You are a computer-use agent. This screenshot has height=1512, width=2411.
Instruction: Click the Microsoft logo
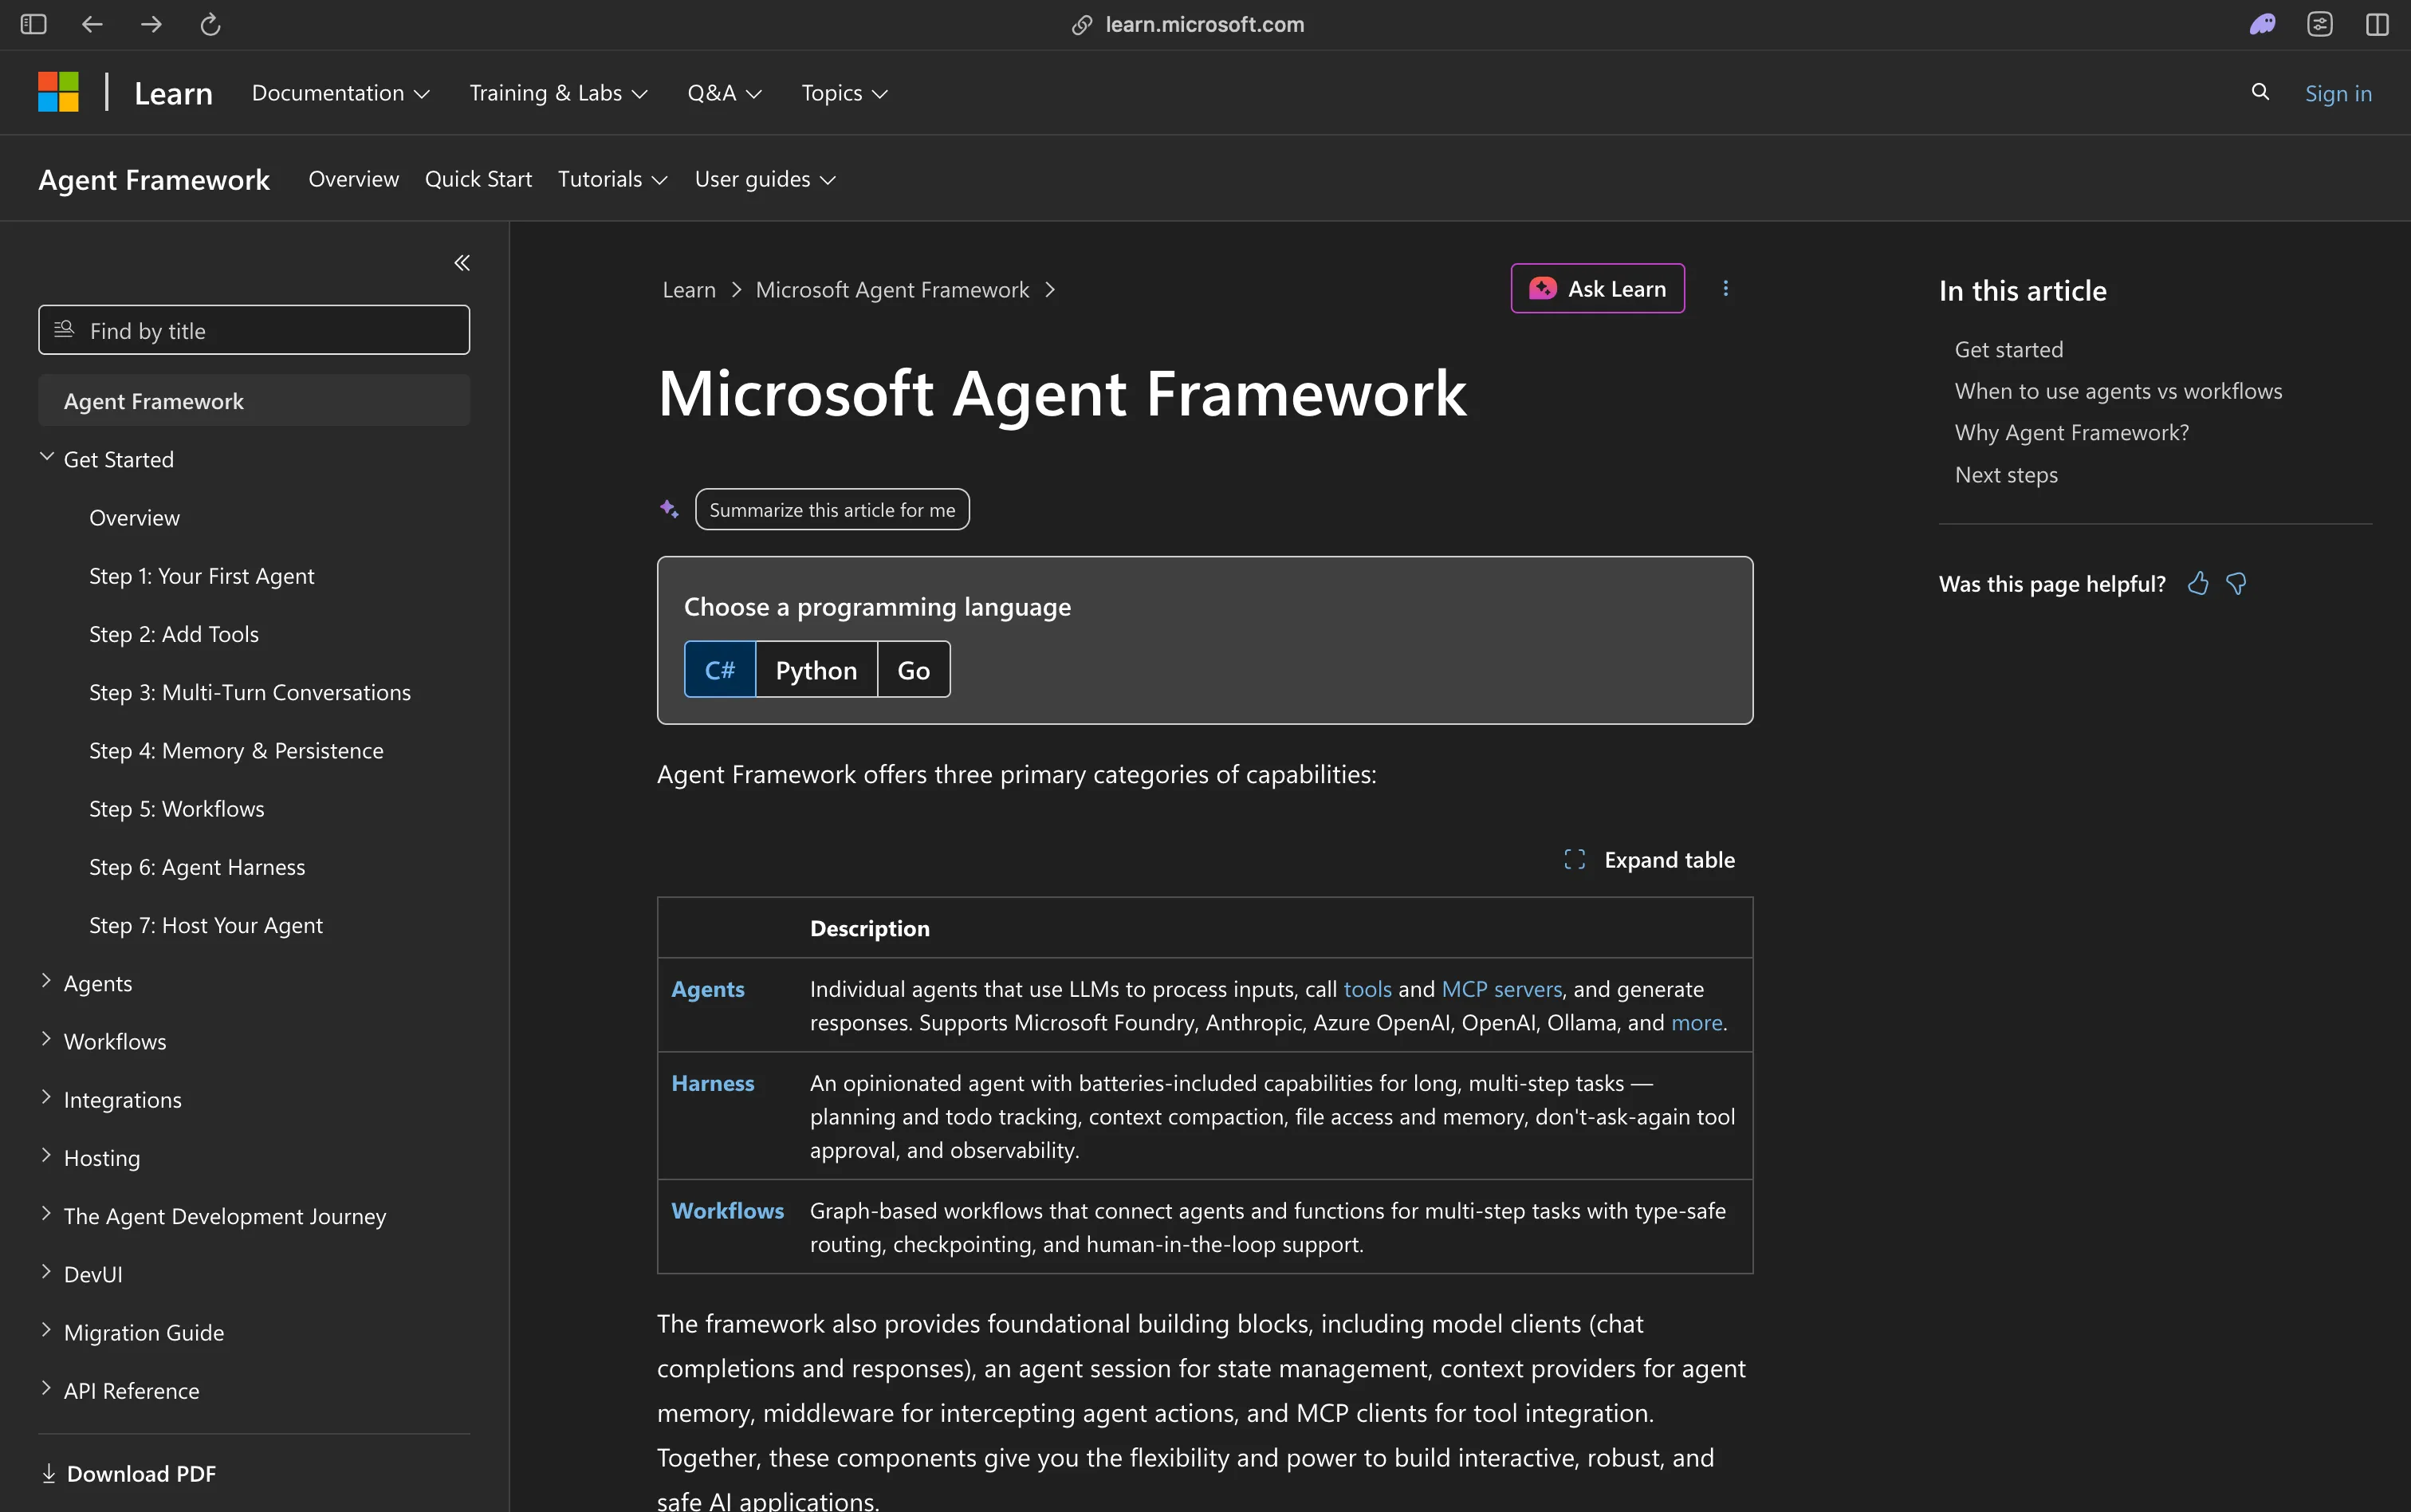58,92
